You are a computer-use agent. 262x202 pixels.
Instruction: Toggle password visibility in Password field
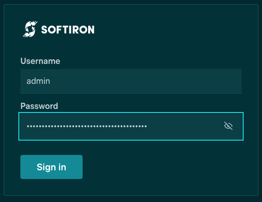[x=228, y=126]
